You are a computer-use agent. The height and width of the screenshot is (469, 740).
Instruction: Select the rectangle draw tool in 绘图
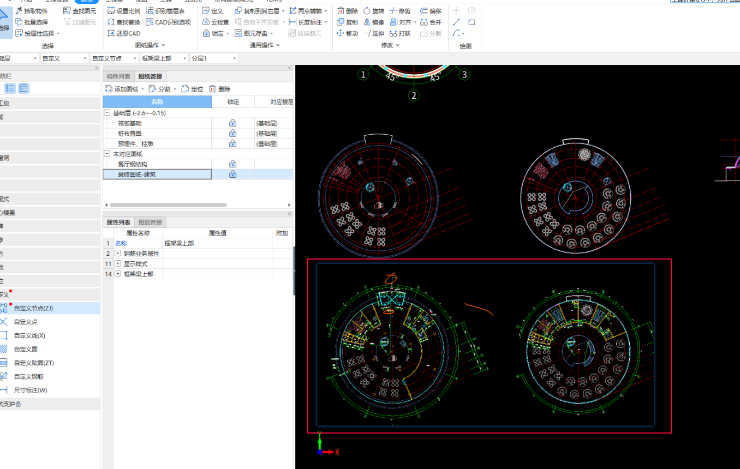point(472,22)
